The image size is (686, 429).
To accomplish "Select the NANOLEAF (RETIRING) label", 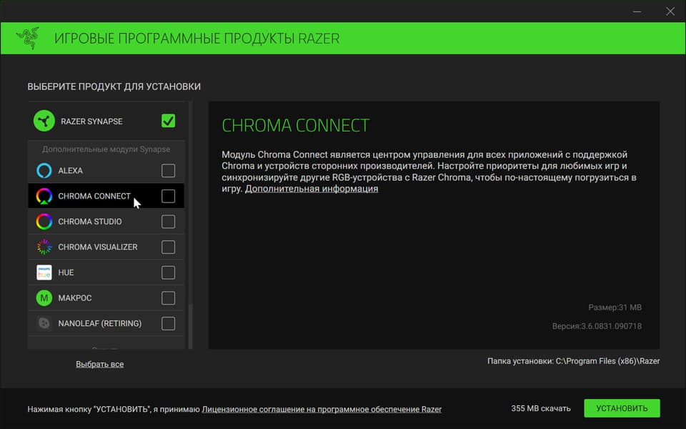I will click(100, 323).
